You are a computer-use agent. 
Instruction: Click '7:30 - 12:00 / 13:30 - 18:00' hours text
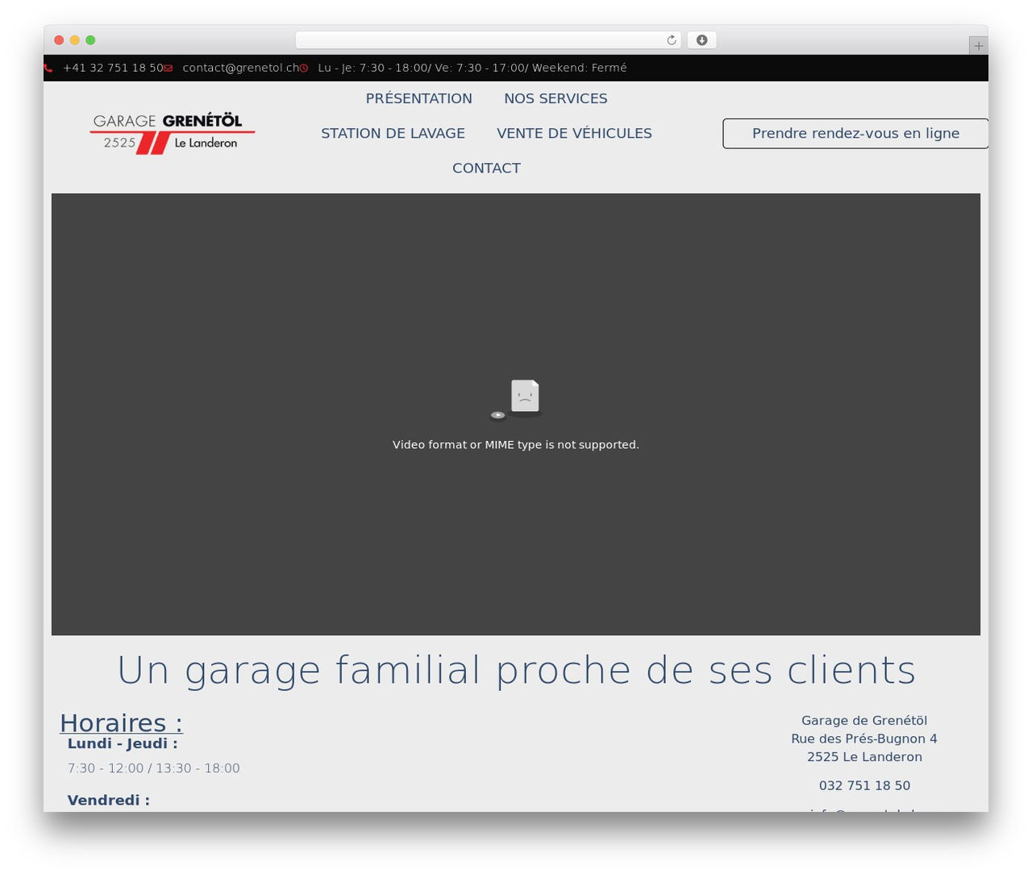(154, 768)
